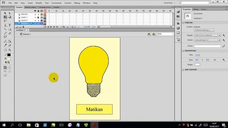Open the Insert menu
This screenshot has height=128, width=228.
(30, 3)
